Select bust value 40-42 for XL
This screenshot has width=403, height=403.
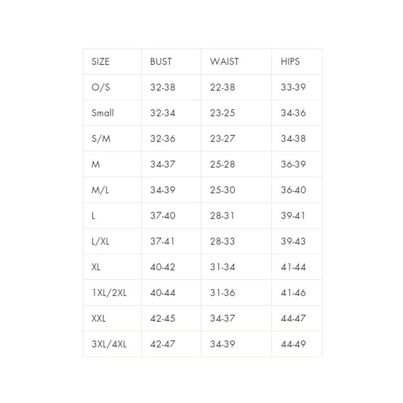[163, 267]
